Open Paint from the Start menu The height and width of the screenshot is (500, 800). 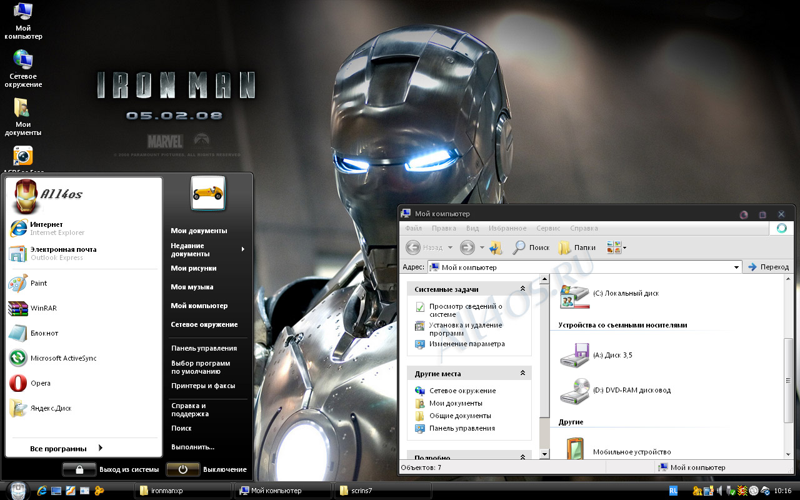(28, 283)
